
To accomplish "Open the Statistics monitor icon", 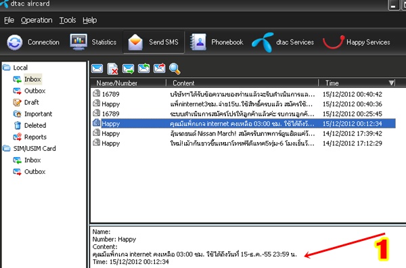I will pos(78,42).
